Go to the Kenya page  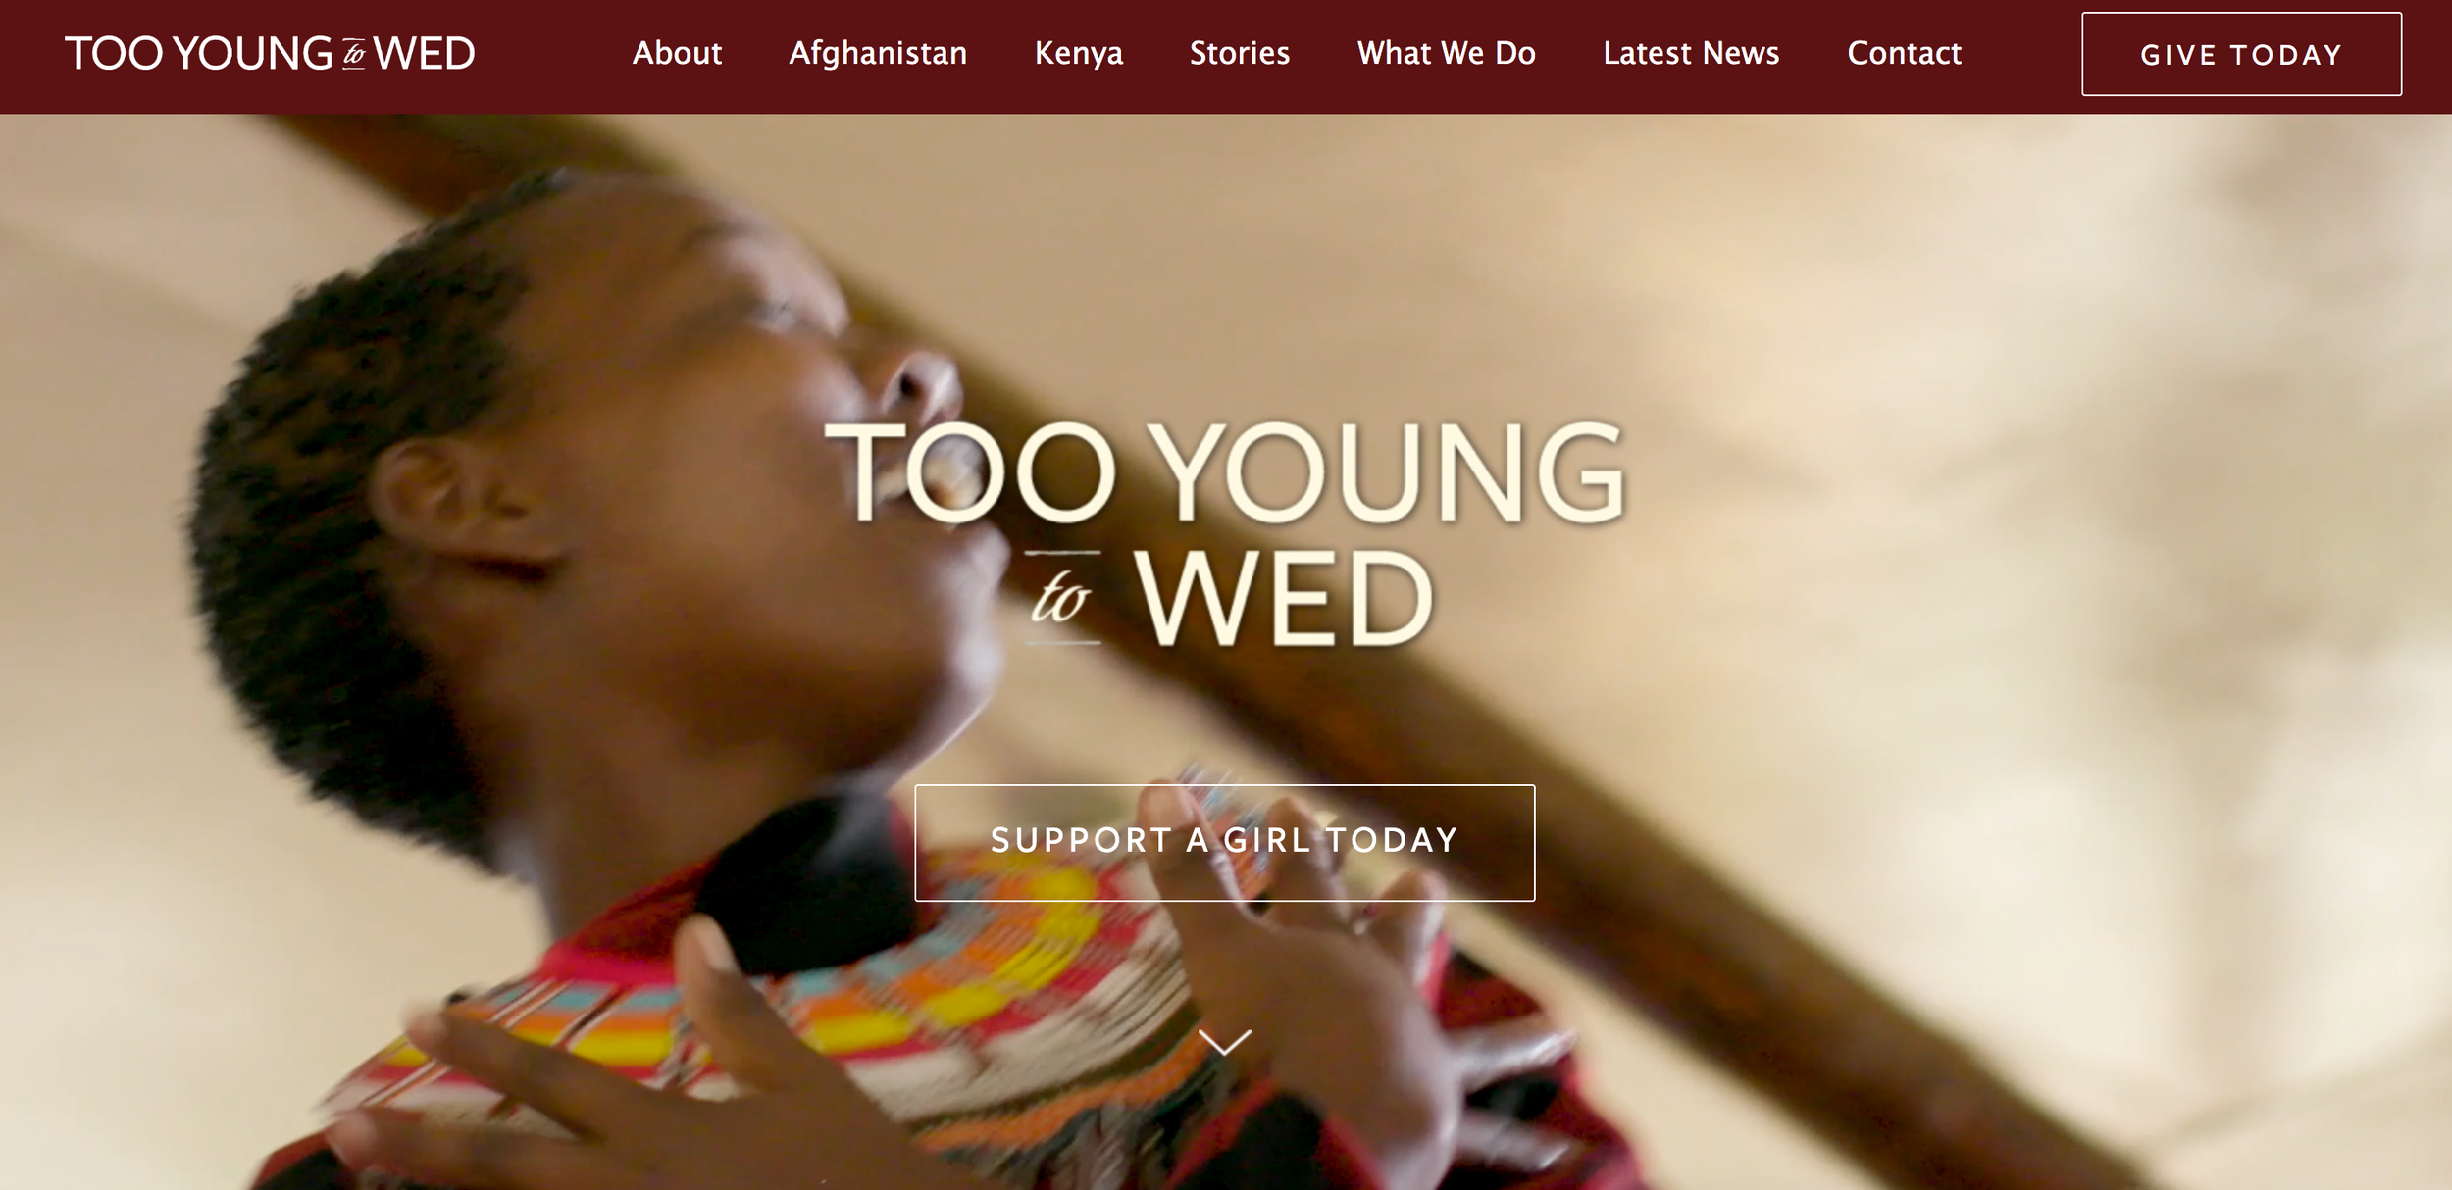coord(1079,53)
